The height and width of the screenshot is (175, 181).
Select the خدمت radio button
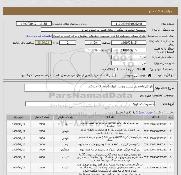(x=132, y=69)
